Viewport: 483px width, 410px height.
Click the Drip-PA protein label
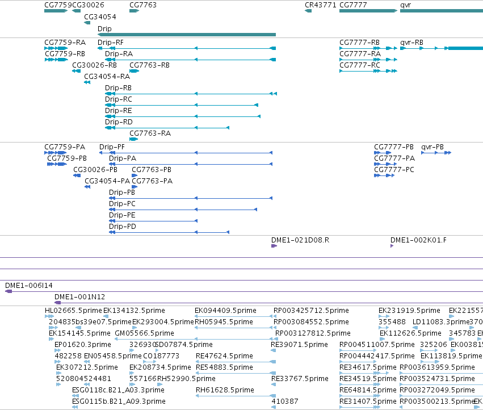(123, 158)
